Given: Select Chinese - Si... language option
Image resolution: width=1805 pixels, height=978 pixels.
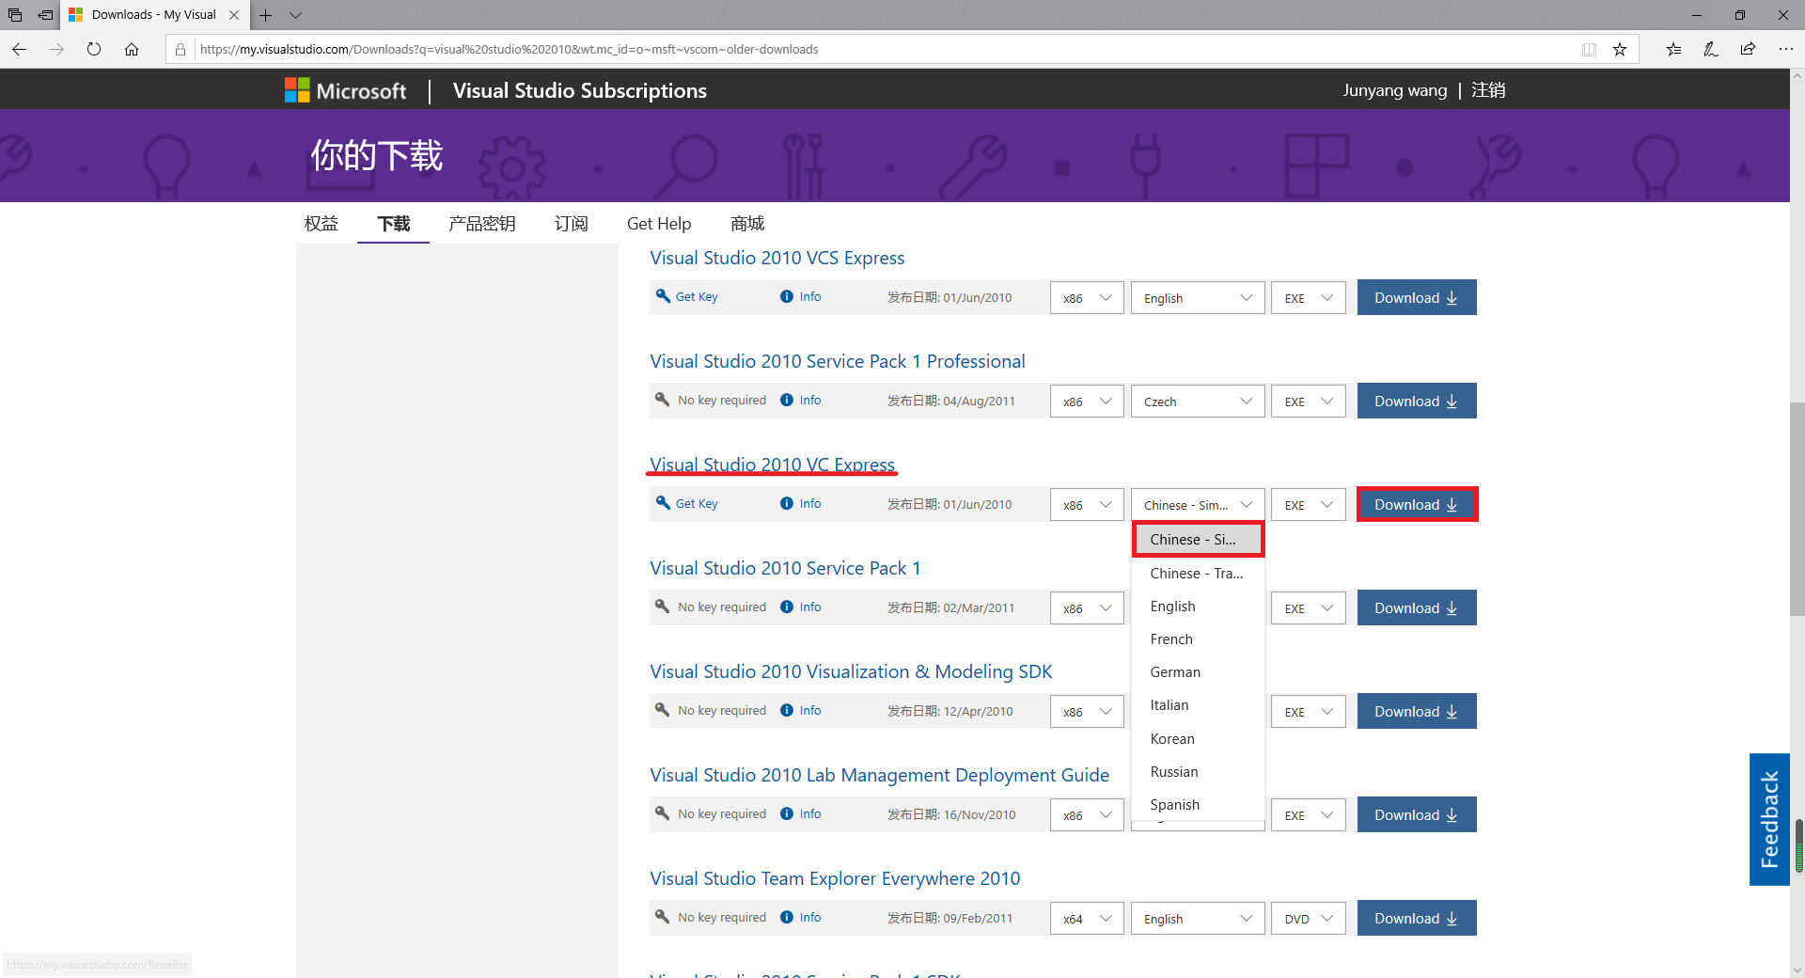Looking at the screenshot, I should click(x=1198, y=539).
